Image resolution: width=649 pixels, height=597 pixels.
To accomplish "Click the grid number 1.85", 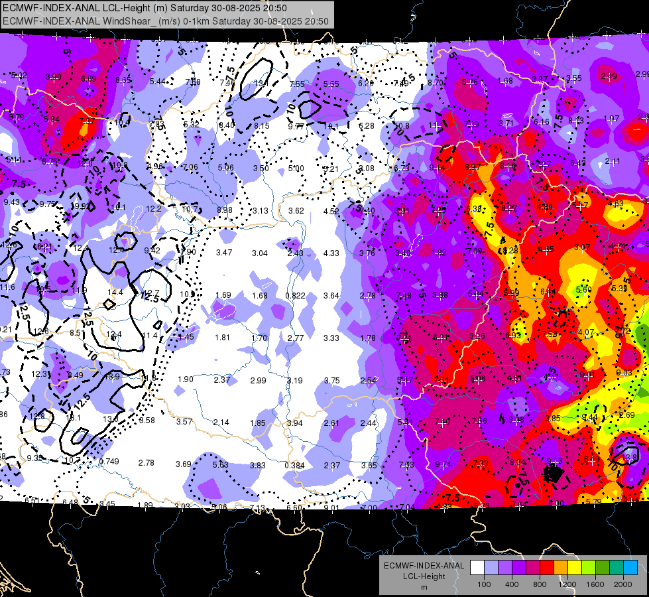I will point(258,423).
